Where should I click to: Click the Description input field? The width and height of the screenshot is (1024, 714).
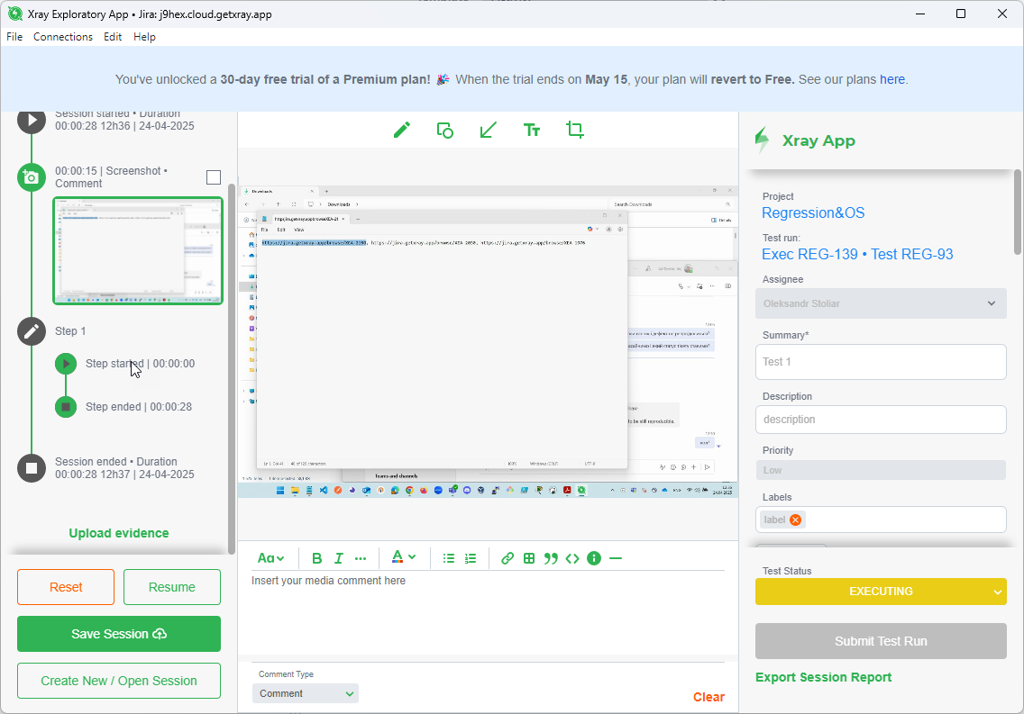pyautogui.click(x=881, y=420)
